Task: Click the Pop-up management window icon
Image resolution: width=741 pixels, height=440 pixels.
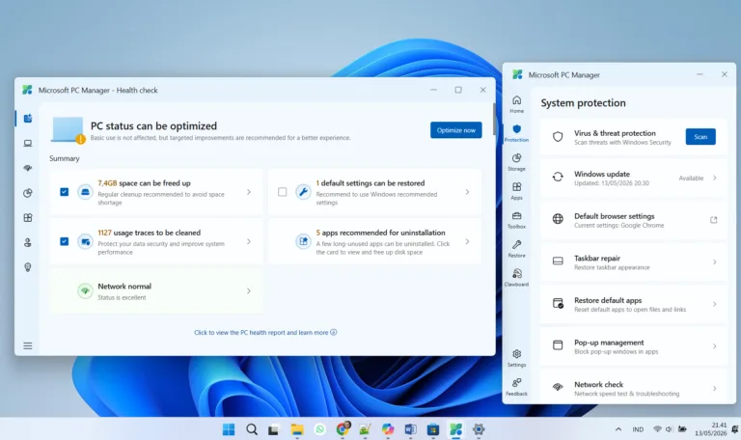Action: click(558, 345)
